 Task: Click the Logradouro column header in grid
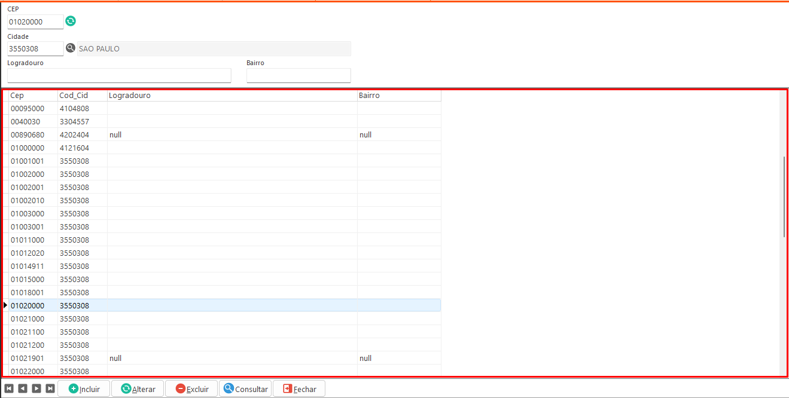(231, 96)
